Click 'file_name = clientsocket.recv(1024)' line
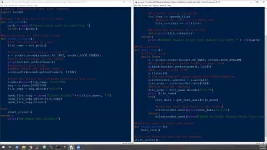The image size is (267, 150). [x=179, y=83]
